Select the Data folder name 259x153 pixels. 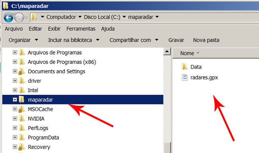[x=196, y=67]
